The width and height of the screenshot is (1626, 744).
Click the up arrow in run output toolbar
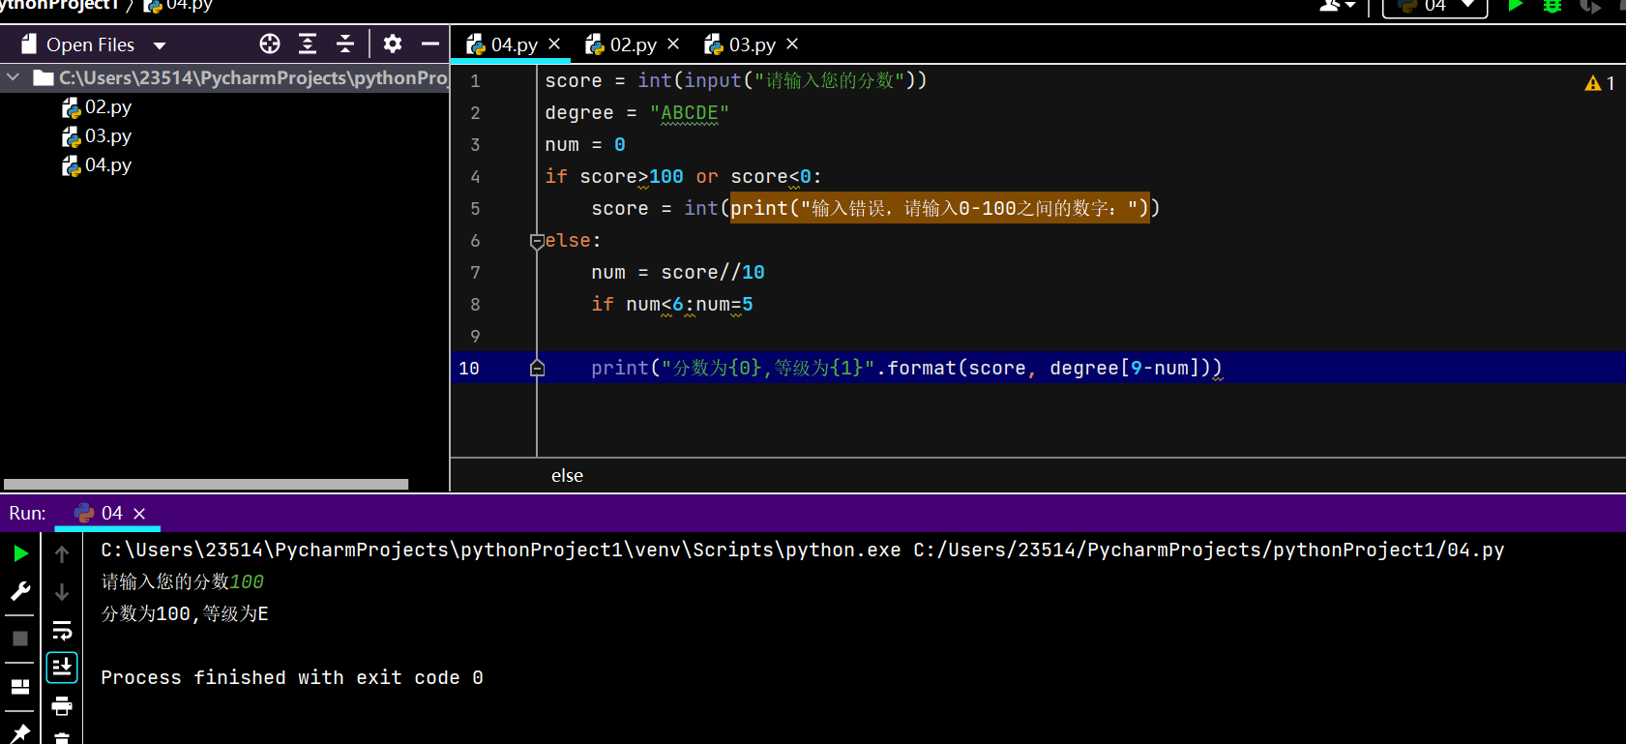click(62, 553)
